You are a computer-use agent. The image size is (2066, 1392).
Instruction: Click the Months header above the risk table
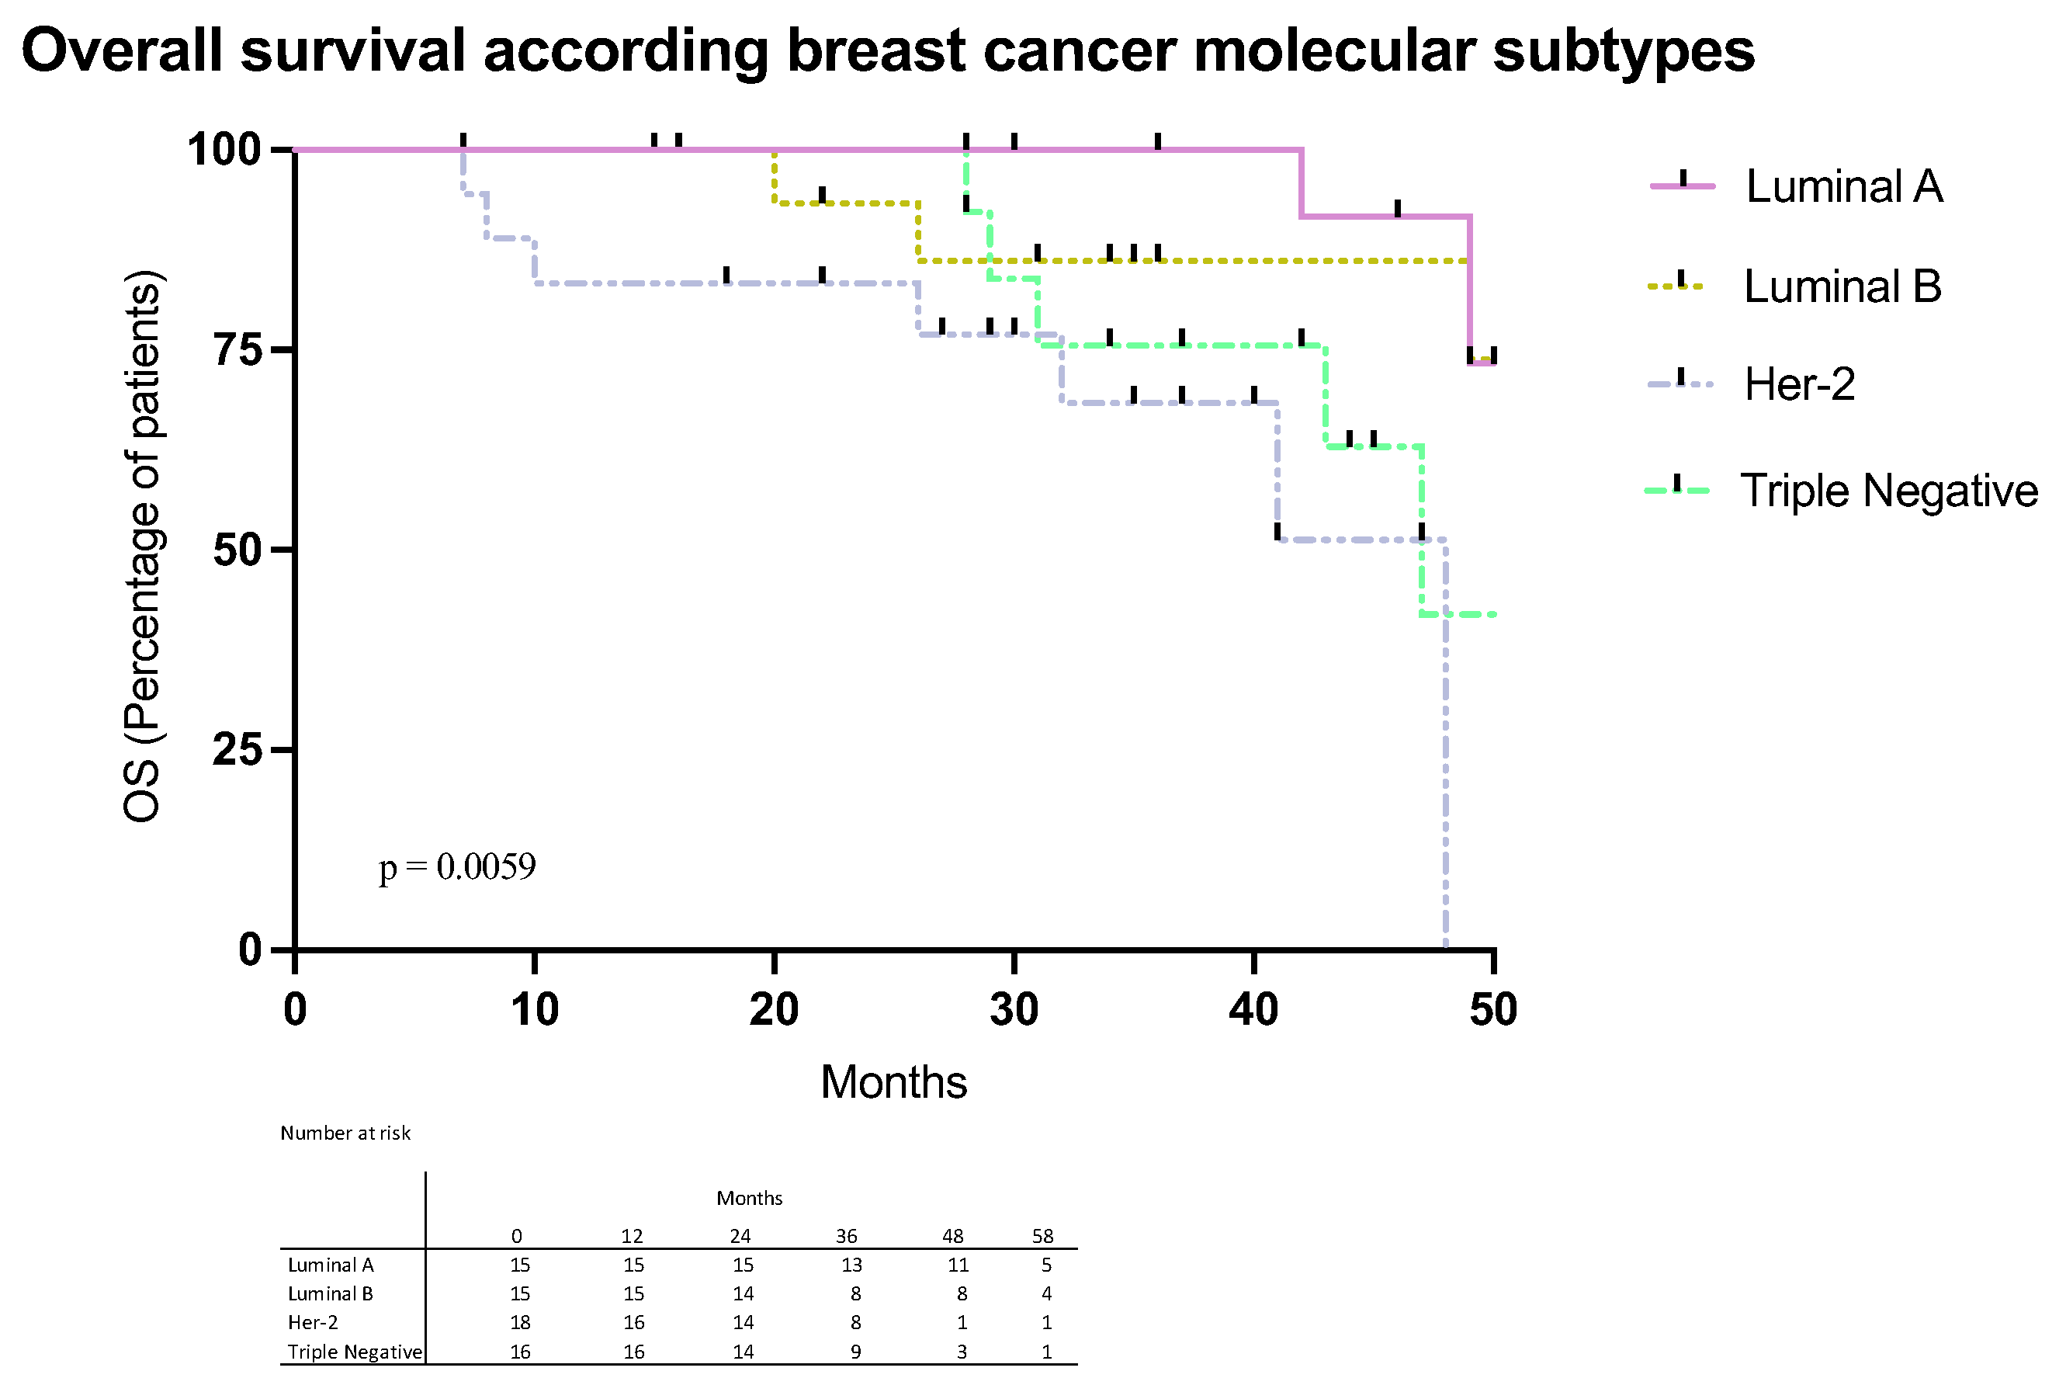[x=749, y=1199]
